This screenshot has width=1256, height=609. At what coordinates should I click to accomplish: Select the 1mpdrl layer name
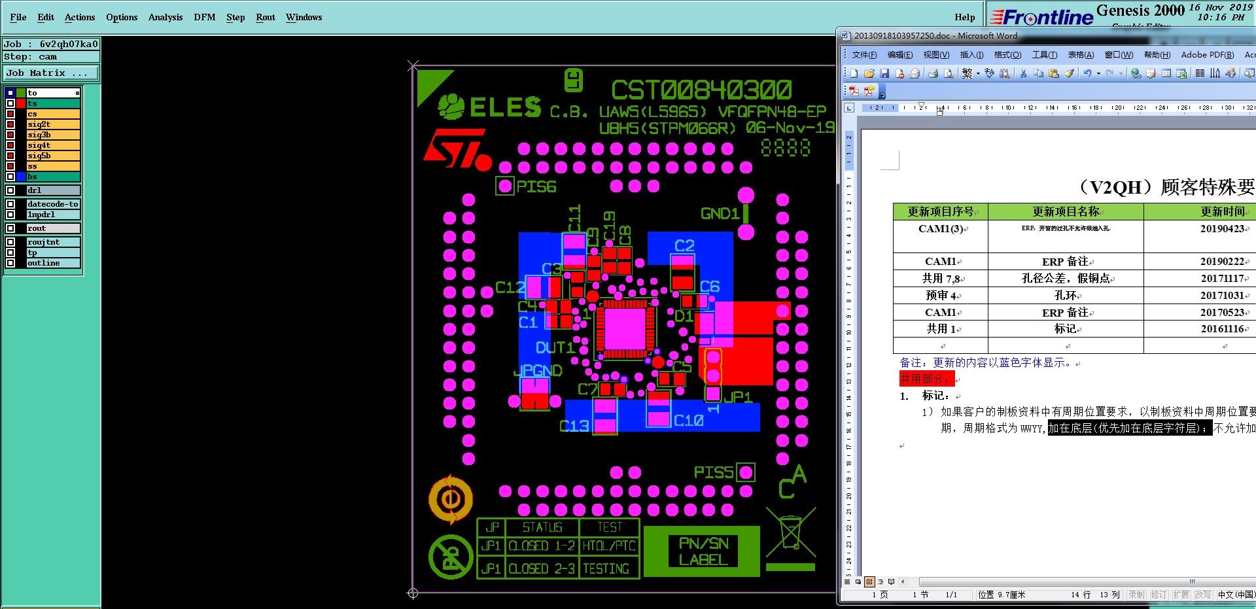tap(53, 215)
